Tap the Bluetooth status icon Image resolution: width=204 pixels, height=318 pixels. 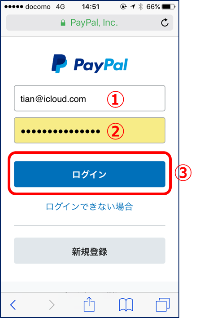(x=140, y=7)
